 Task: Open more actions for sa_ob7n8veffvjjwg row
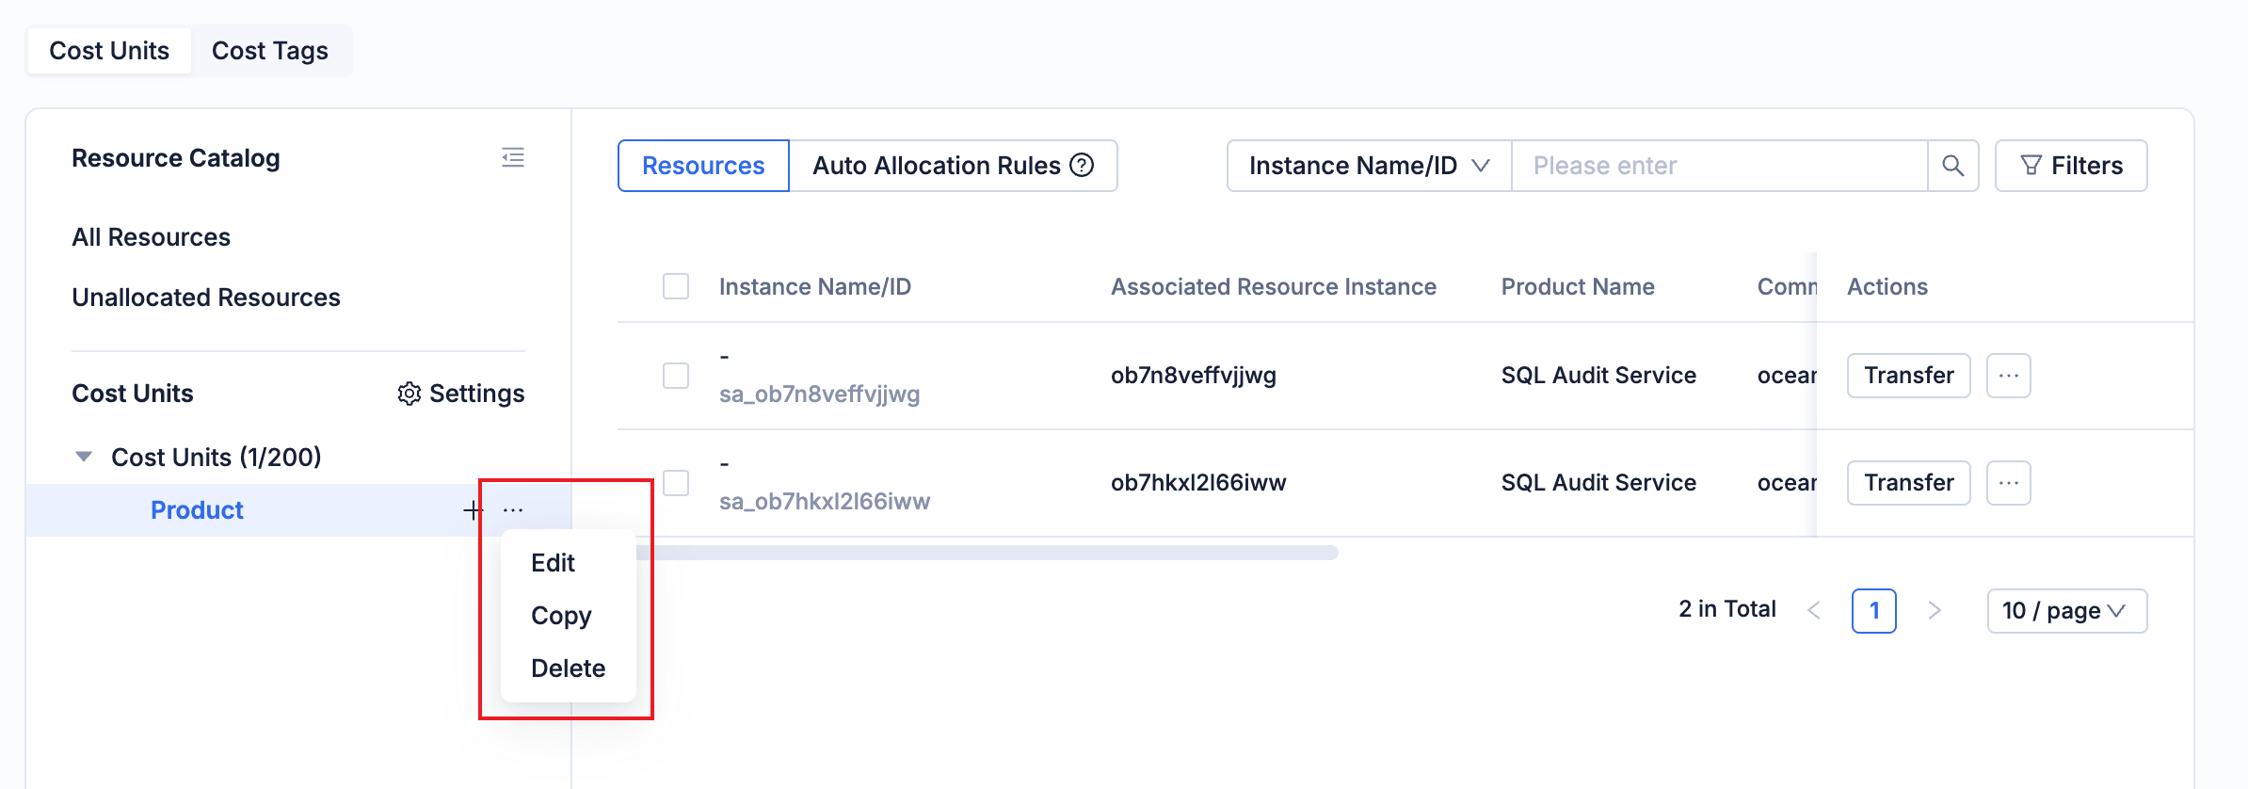2008,376
